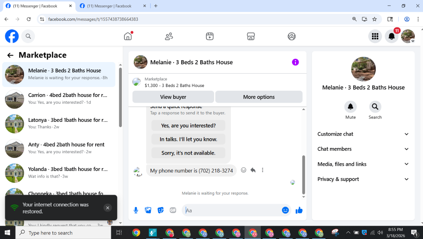
Task: Reload the page
Action: [x=29, y=19]
